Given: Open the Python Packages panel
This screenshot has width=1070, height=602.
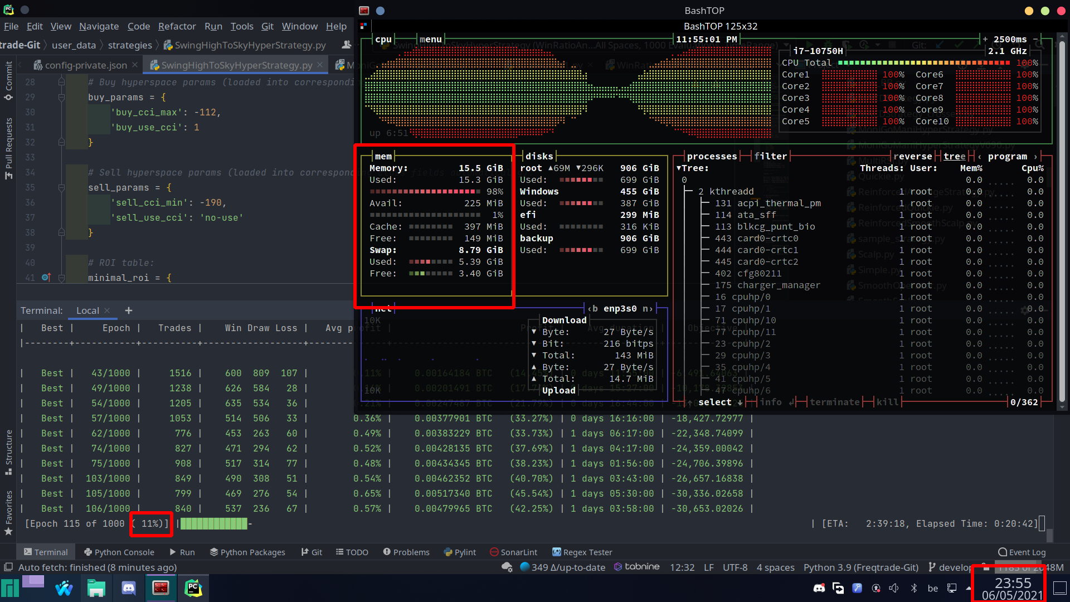Looking at the screenshot, I should 247,552.
